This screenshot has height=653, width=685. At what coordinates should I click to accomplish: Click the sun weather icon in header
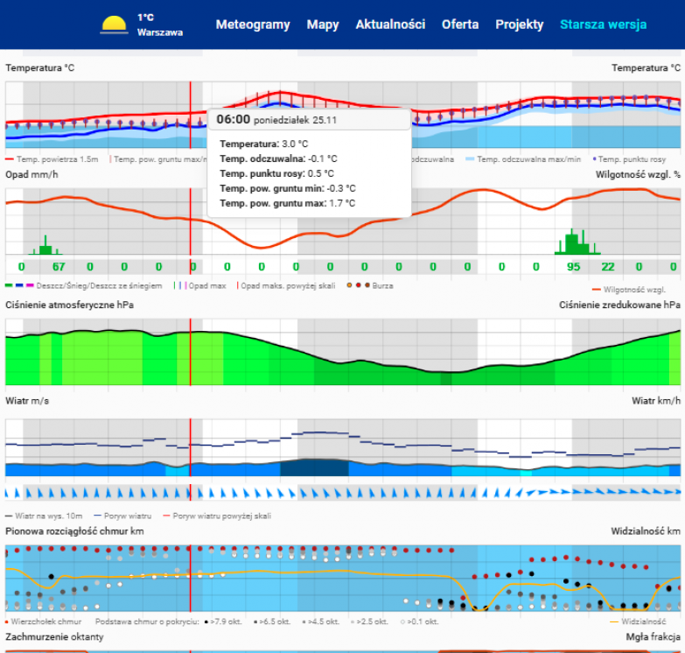pyautogui.click(x=114, y=25)
